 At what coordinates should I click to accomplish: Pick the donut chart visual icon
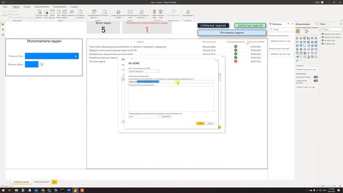click(312, 46)
